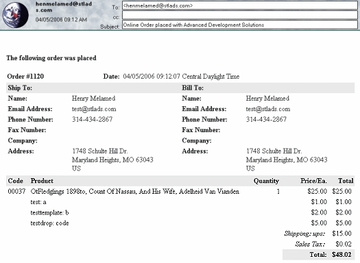
Task: Select Ship To Maryland Heights, MO 63043
Action: pyautogui.click(x=112, y=160)
